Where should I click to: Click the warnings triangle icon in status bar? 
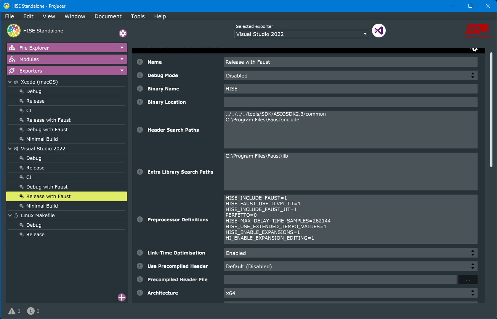click(x=12, y=311)
